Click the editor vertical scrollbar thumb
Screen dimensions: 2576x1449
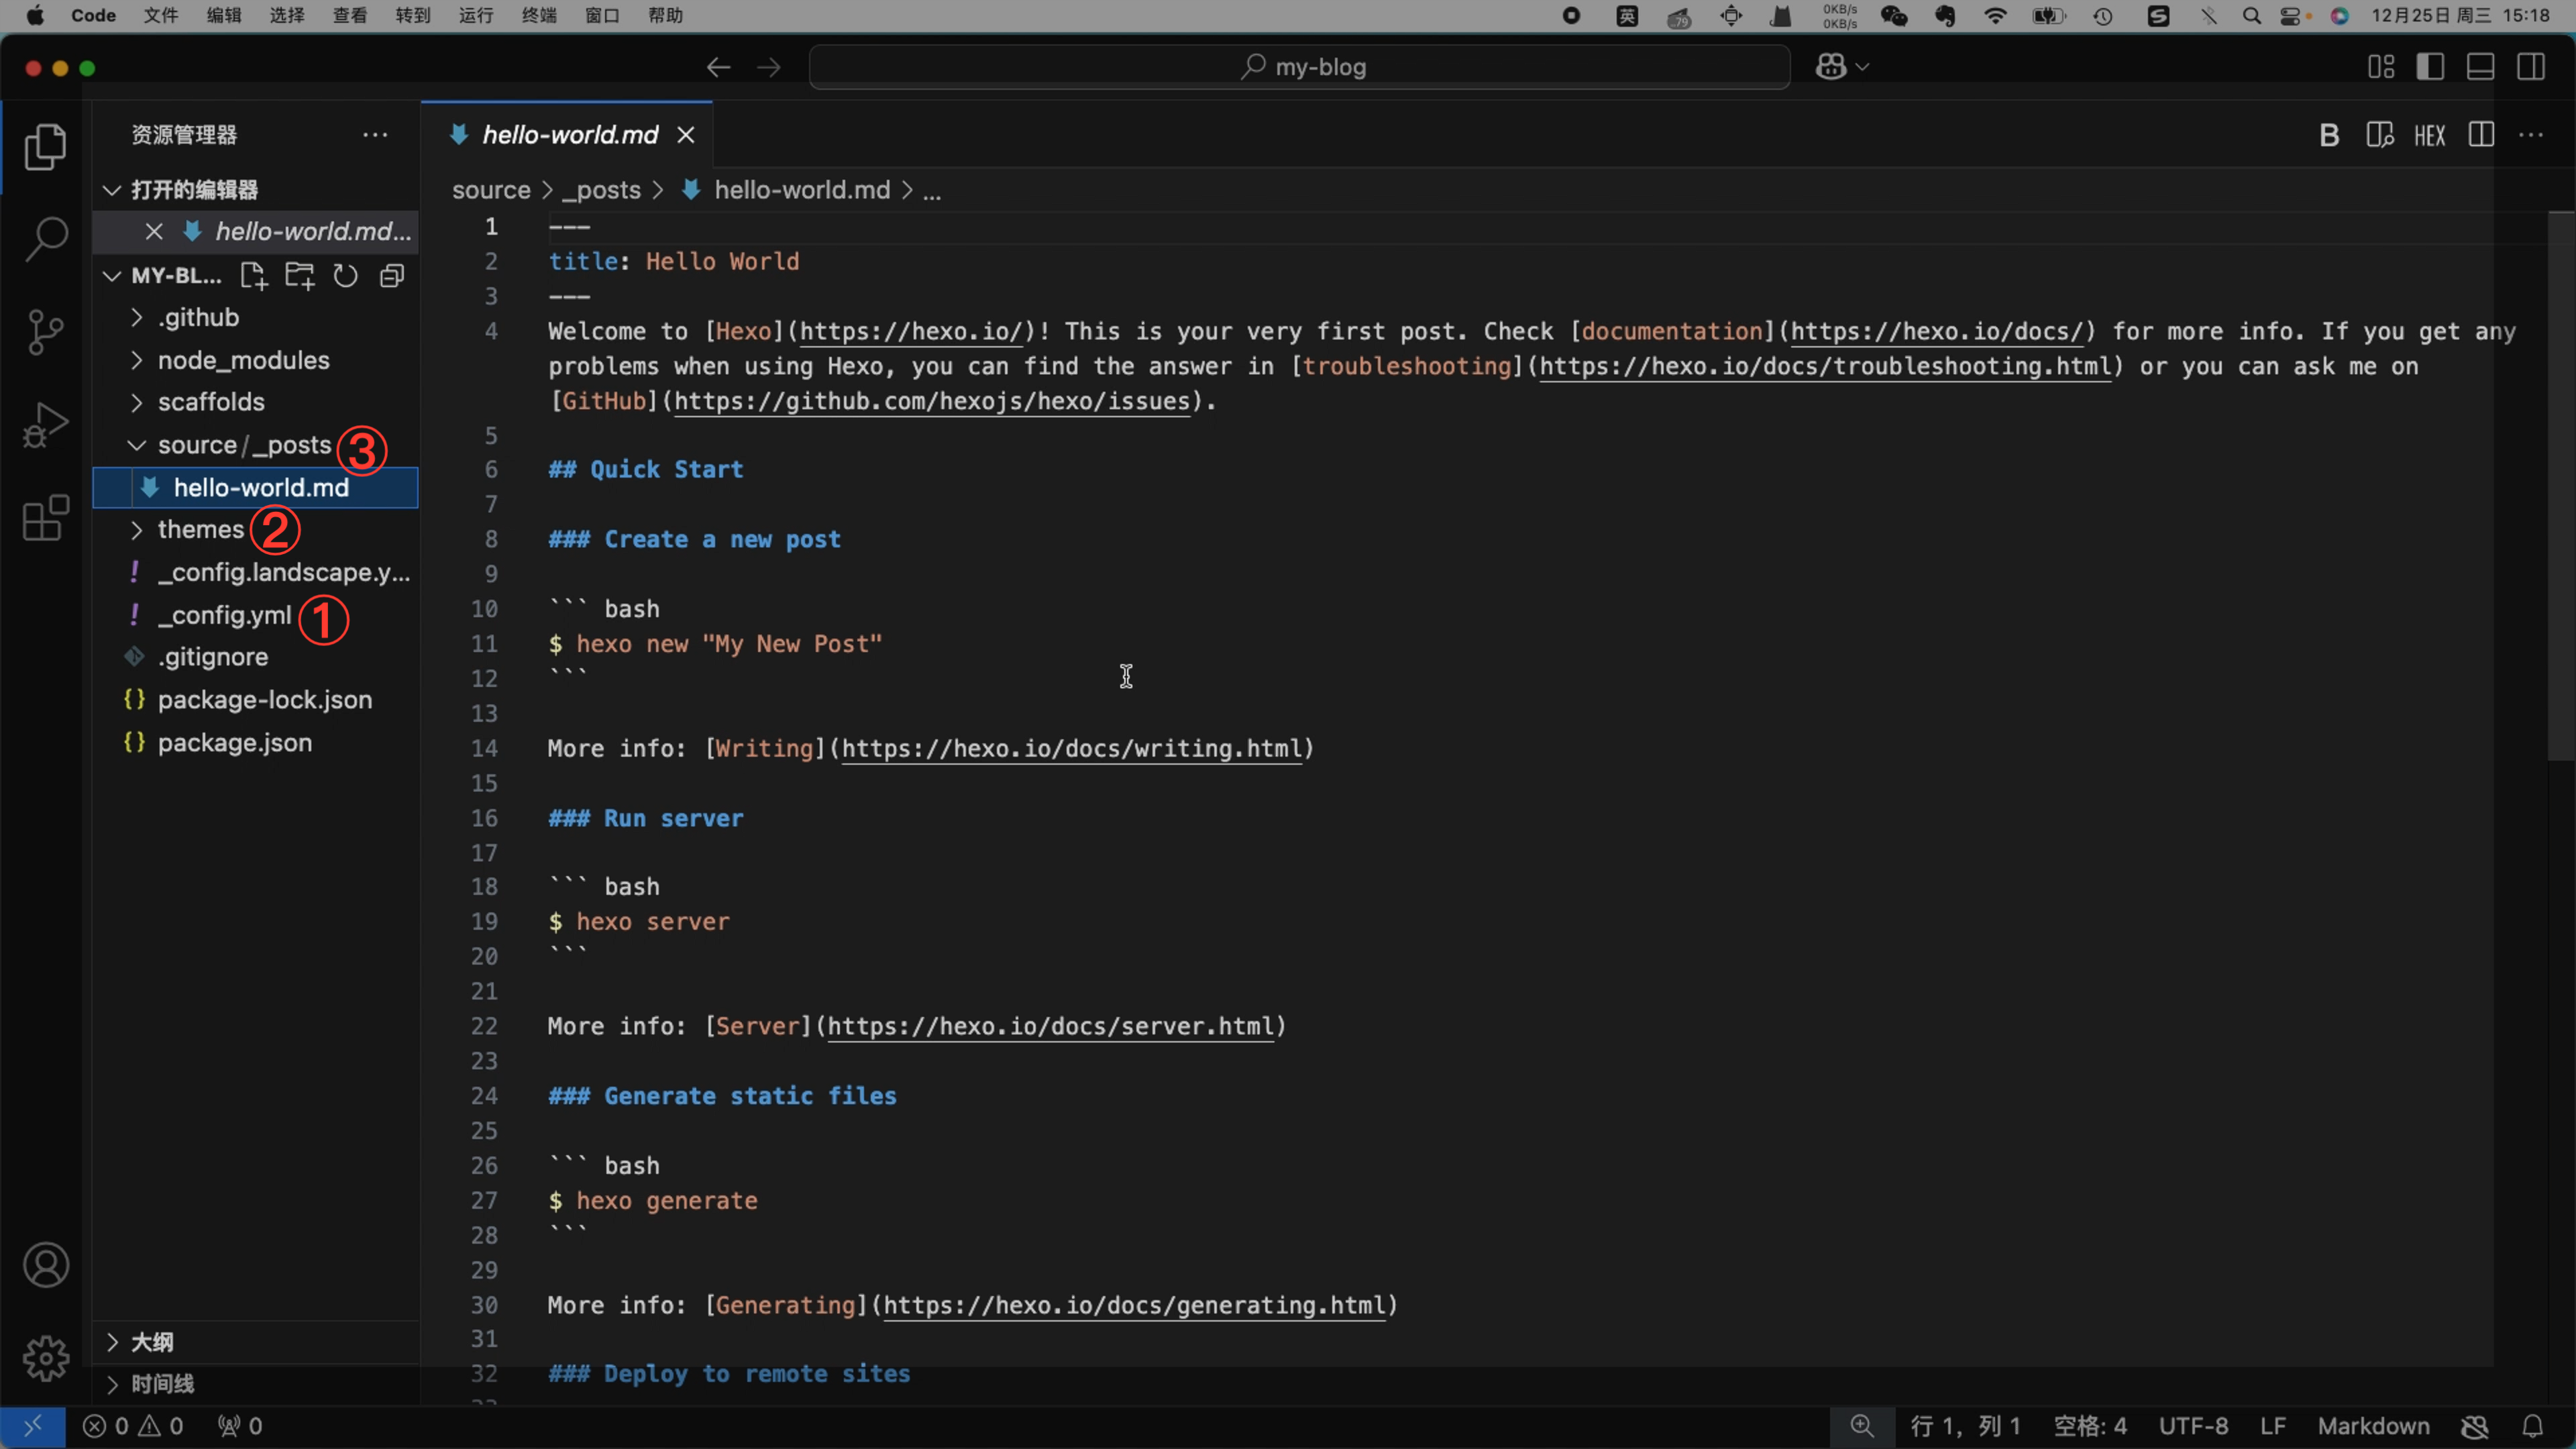click(2560, 487)
